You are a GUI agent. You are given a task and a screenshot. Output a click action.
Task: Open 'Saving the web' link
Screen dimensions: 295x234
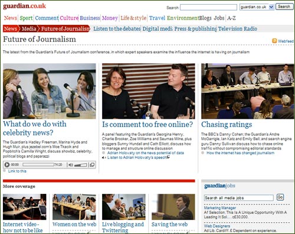tap(169, 225)
